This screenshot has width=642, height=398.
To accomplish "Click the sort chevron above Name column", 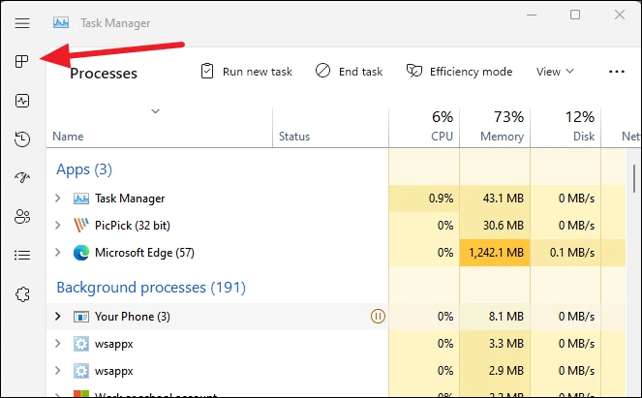I will tap(155, 111).
